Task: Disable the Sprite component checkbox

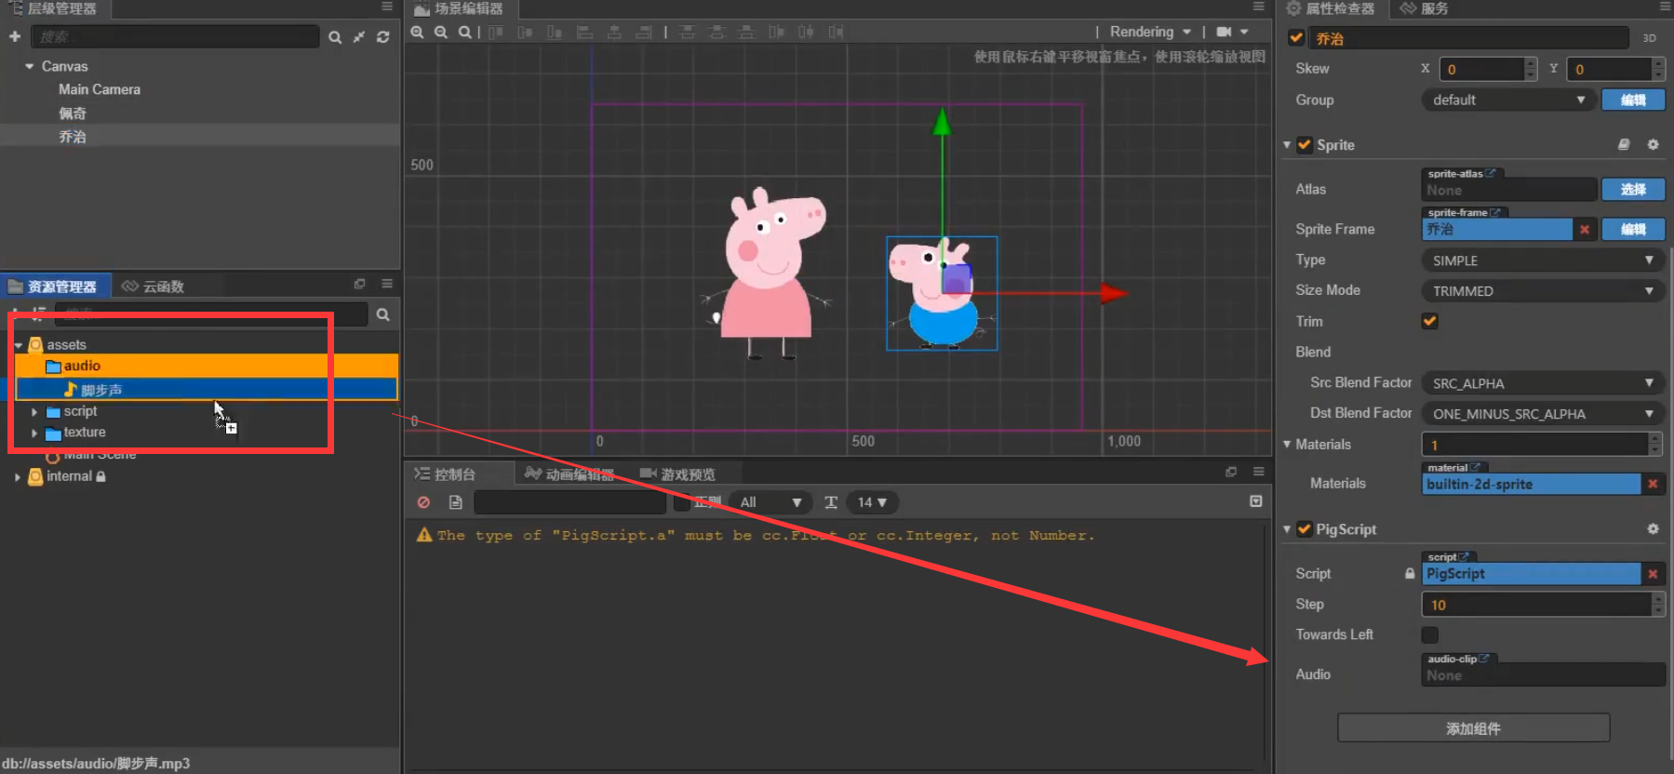Action: pos(1305,144)
